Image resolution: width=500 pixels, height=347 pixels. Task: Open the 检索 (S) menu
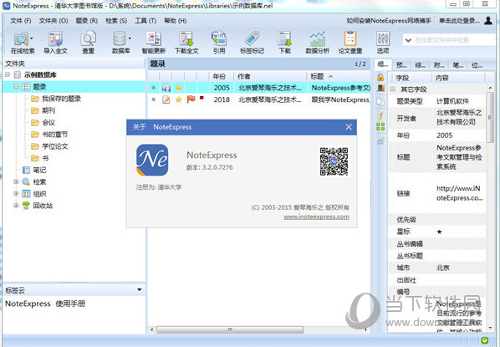point(116,21)
